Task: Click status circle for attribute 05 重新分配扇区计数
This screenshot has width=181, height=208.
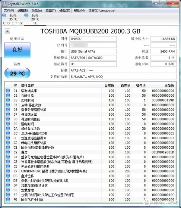Action: [8, 110]
